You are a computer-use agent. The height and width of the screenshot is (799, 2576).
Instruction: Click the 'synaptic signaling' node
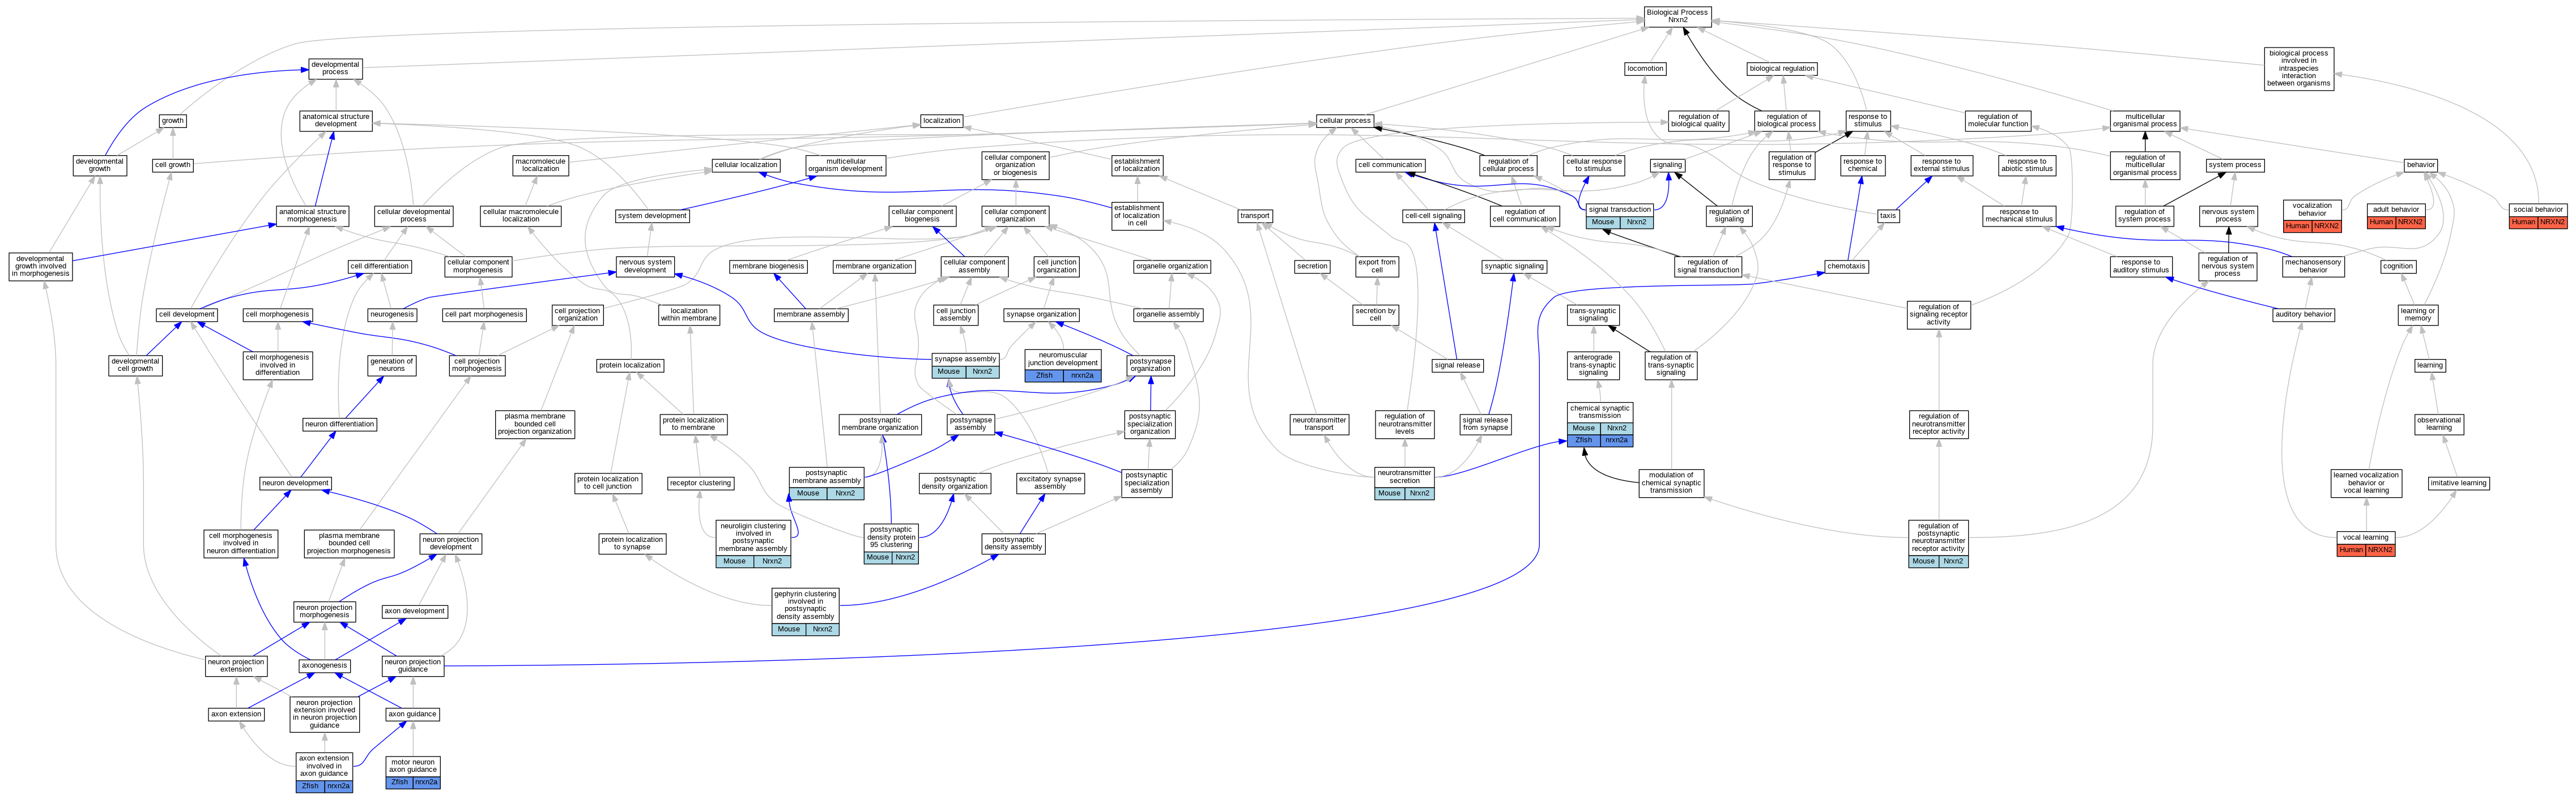pos(1514,267)
